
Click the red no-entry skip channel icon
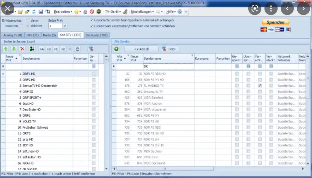pos(92,12)
